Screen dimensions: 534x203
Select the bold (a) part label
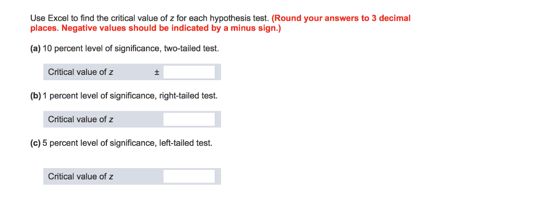[x=35, y=49]
